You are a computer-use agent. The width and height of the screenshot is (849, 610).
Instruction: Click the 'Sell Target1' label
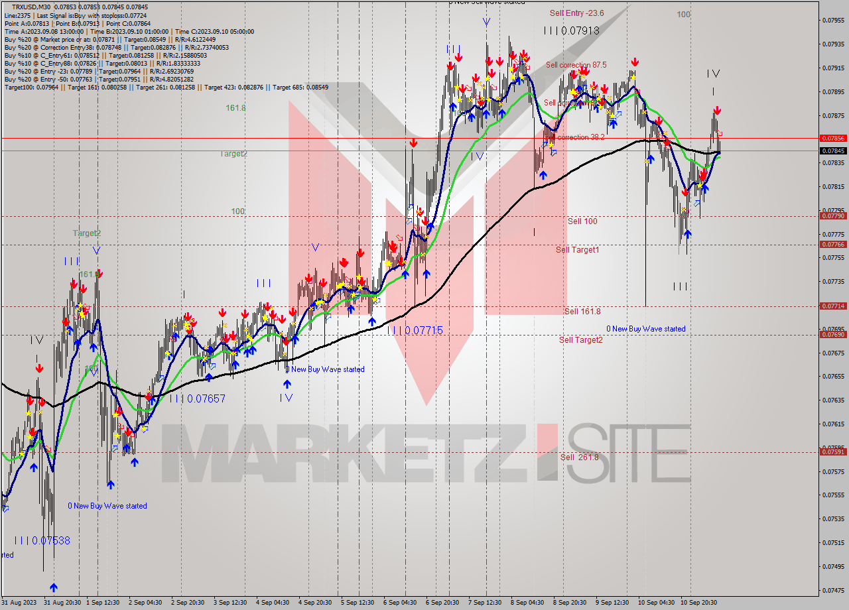coord(577,249)
